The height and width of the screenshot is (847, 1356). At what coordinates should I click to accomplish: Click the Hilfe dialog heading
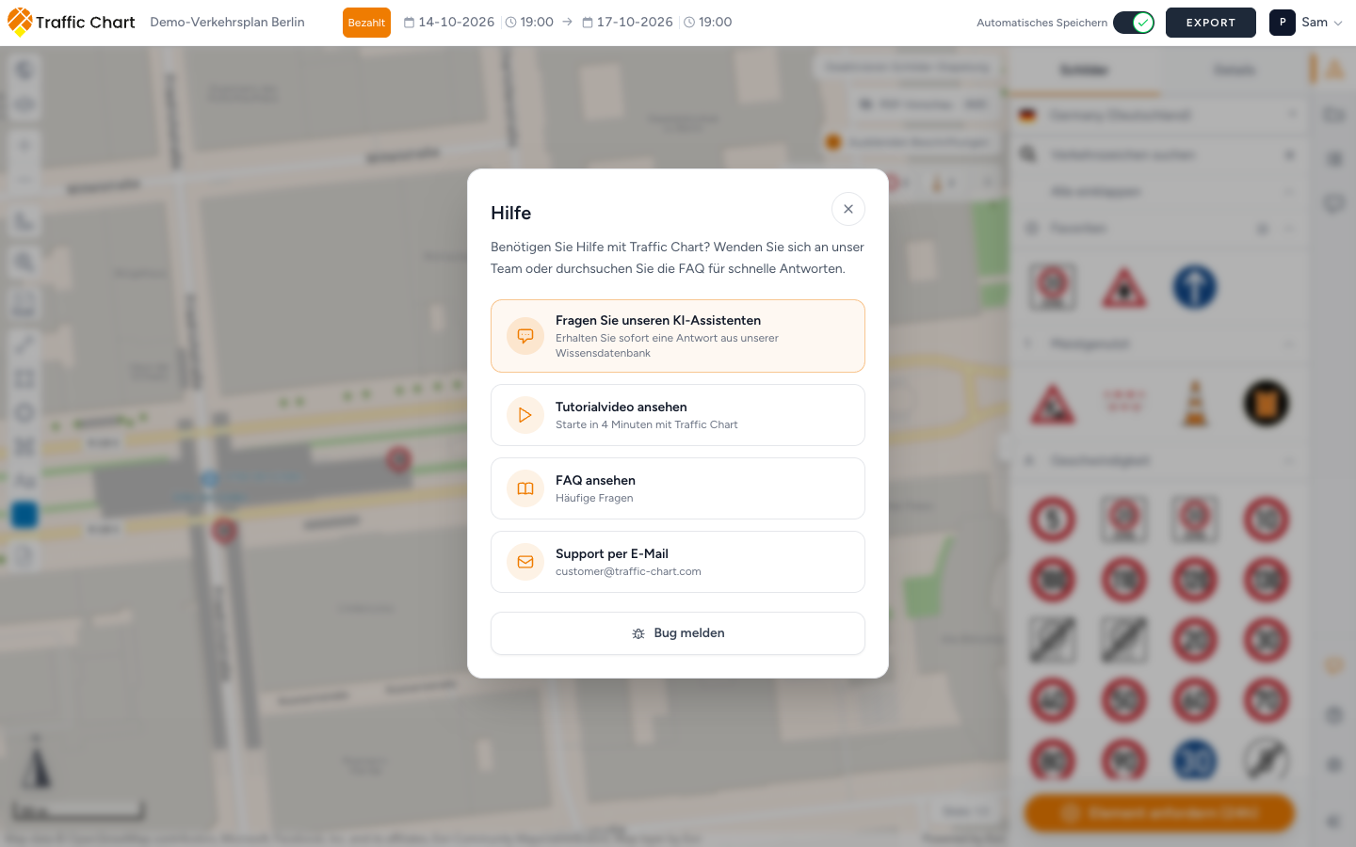tap(510, 213)
